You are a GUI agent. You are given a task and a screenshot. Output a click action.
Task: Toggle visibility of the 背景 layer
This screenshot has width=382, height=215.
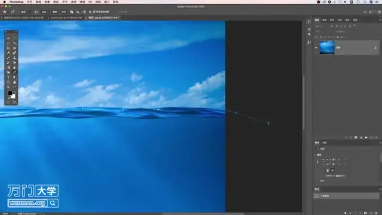click(316, 48)
